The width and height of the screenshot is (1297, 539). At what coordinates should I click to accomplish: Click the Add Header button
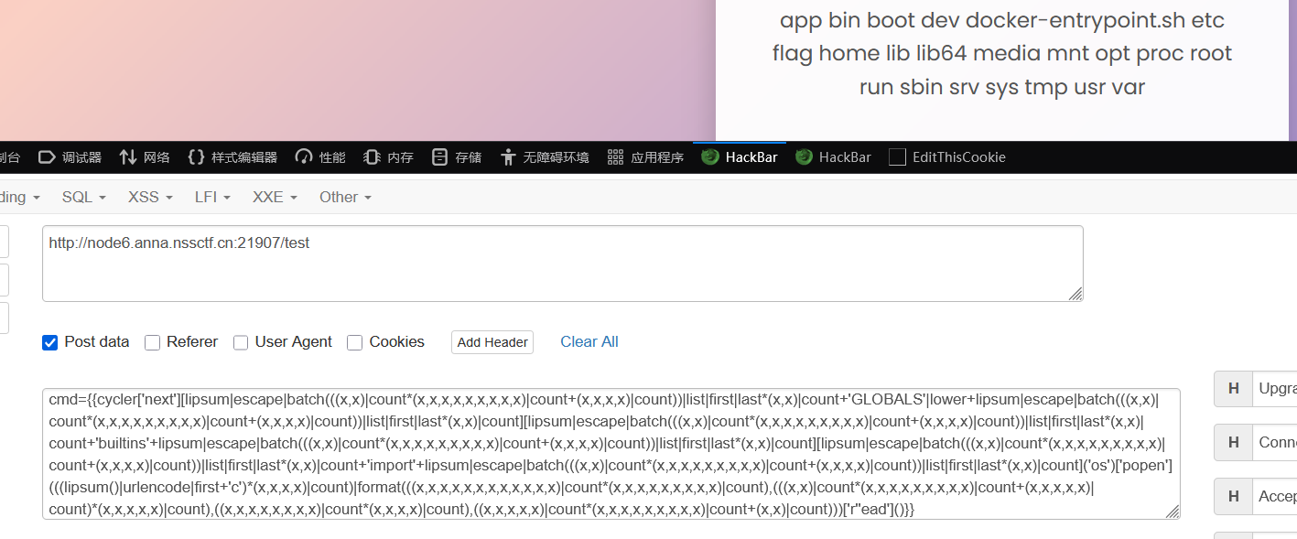492,342
